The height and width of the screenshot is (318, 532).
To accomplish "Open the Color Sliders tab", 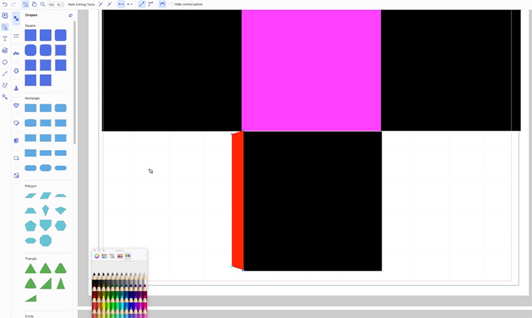I will pyautogui.click(x=104, y=256).
